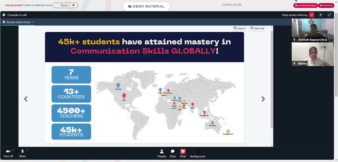Click Live Classroom Support button
The image size is (338, 162).
coord(306,5)
